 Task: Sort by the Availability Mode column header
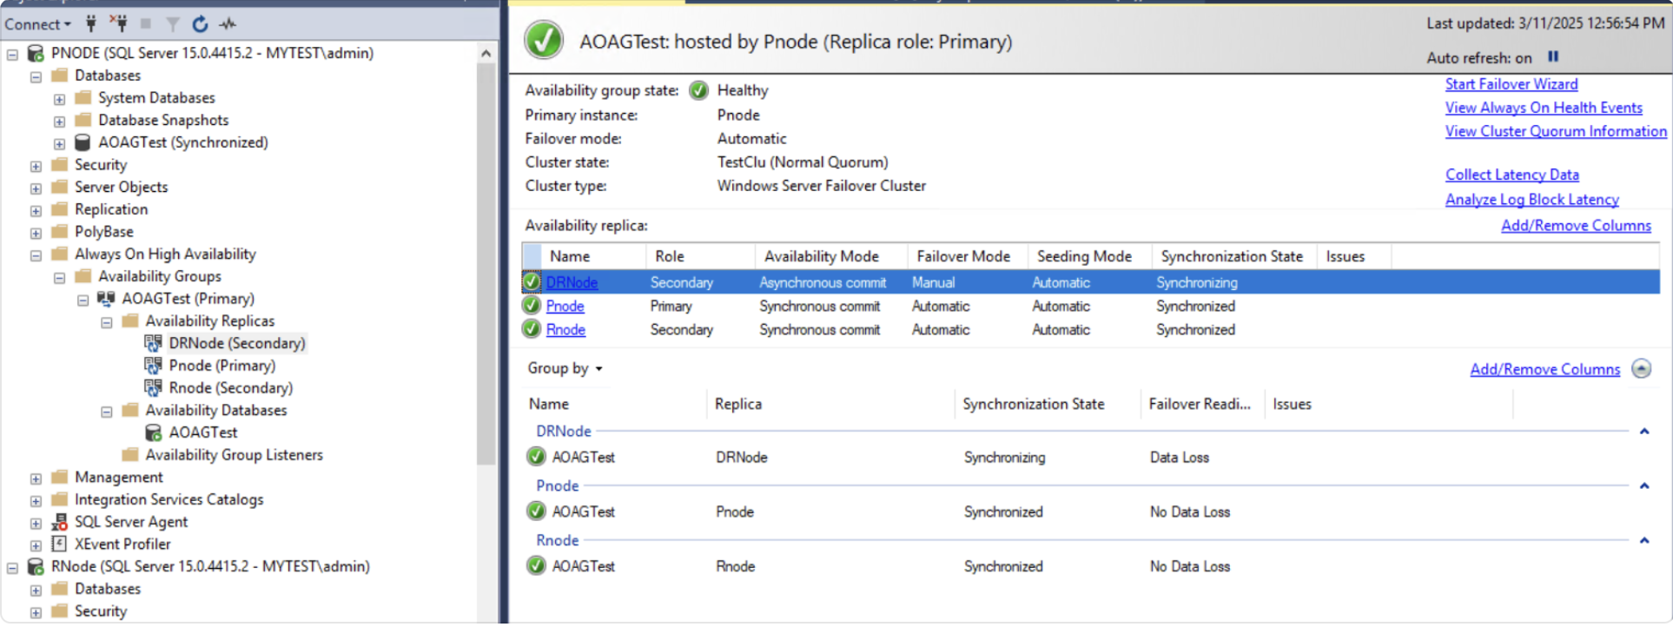pyautogui.click(x=821, y=256)
